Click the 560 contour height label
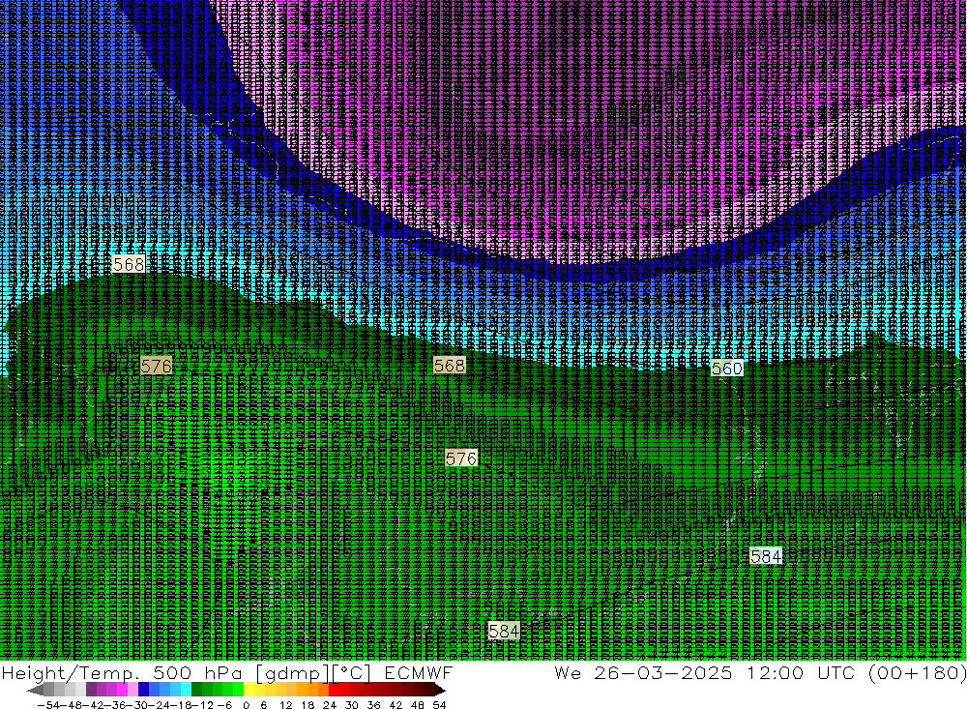 (726, 369)
